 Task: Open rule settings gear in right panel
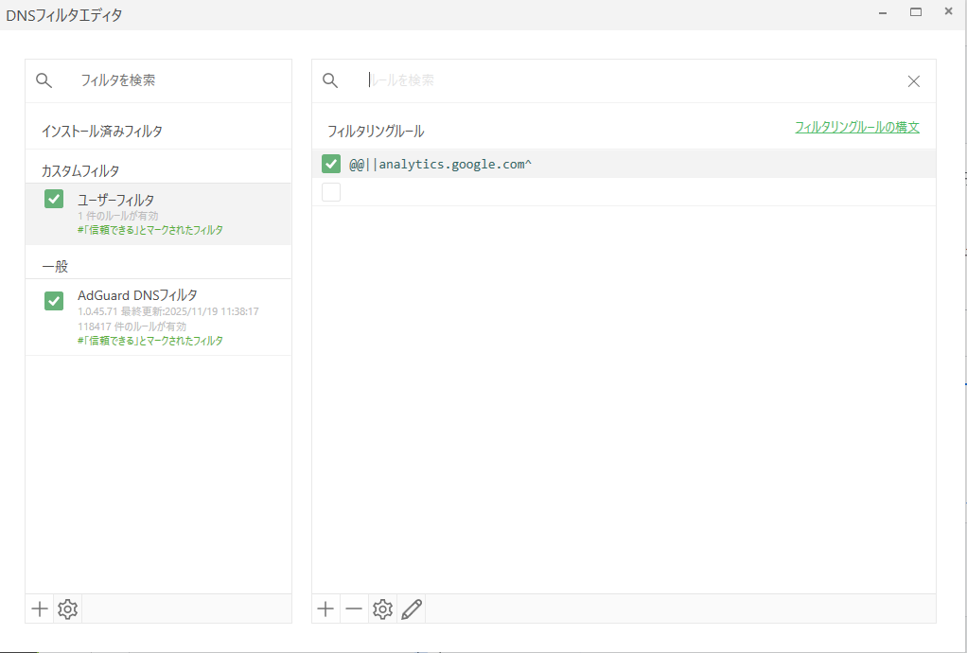(382, 609)
